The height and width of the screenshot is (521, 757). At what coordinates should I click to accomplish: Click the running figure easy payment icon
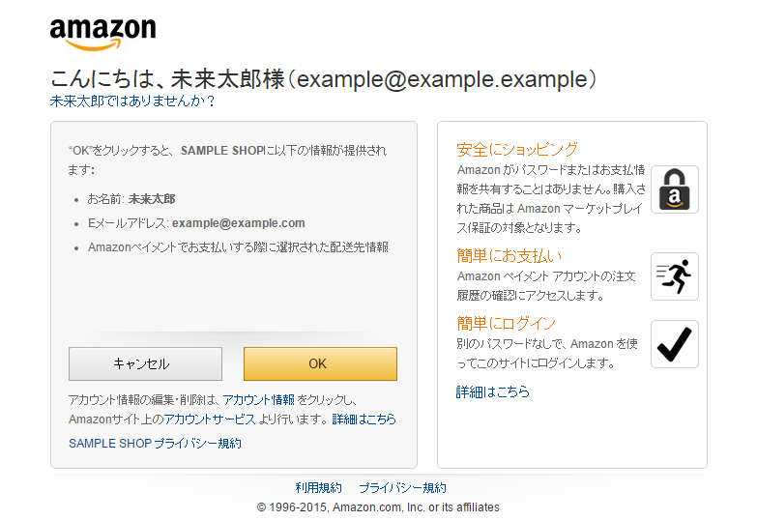click(675, 276)
